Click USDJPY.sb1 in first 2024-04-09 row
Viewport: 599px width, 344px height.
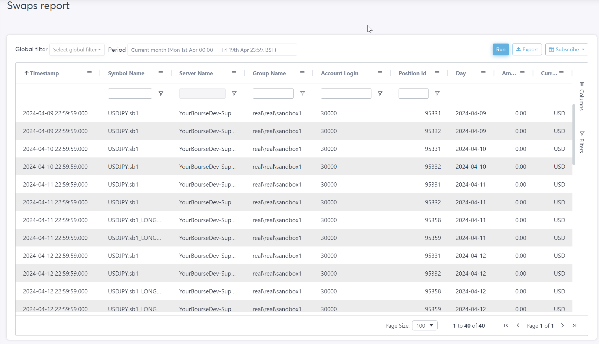pyautogui.click(x=123, y=113)
